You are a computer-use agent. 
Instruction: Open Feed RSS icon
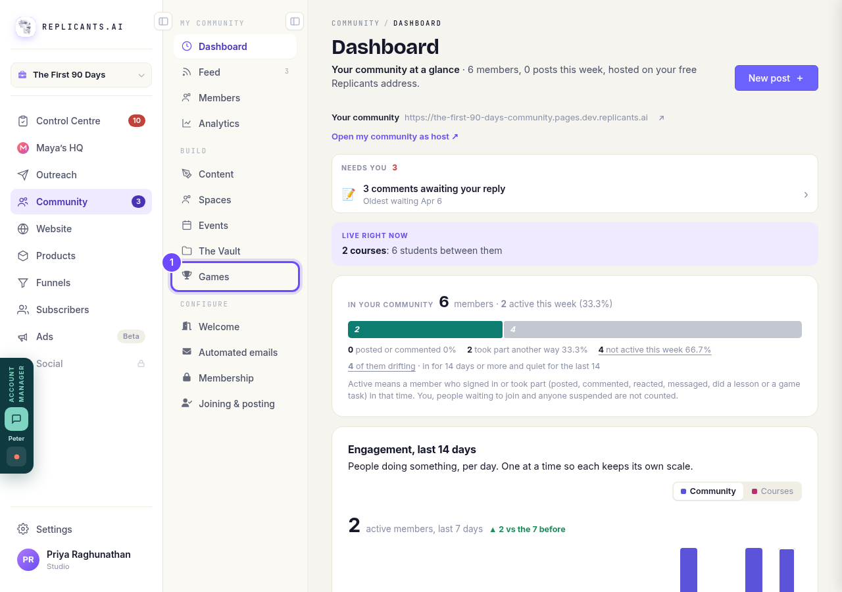point(187,72)
